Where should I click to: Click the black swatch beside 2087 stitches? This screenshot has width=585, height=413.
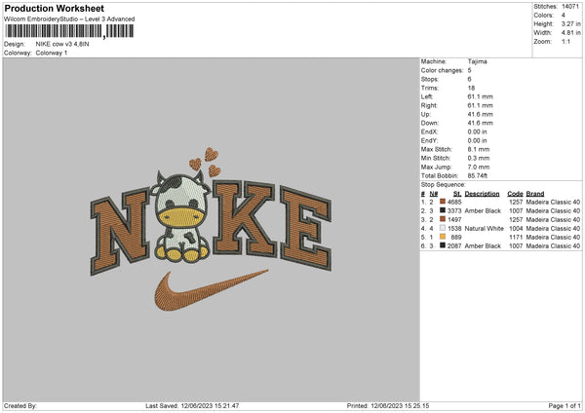click(443, 245)
